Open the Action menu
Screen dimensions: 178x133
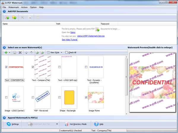pos(24,7)
